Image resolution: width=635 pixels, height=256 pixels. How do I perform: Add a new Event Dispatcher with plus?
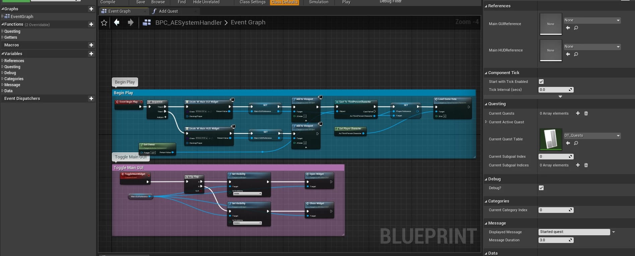pyautogui.click(x=91, y=98)
